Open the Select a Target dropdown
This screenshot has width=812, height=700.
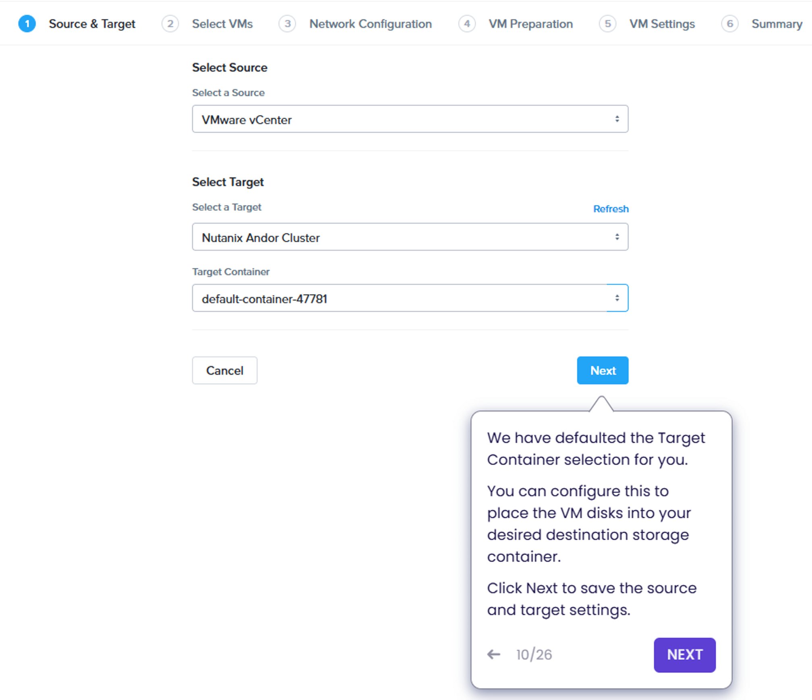(410, 237)
